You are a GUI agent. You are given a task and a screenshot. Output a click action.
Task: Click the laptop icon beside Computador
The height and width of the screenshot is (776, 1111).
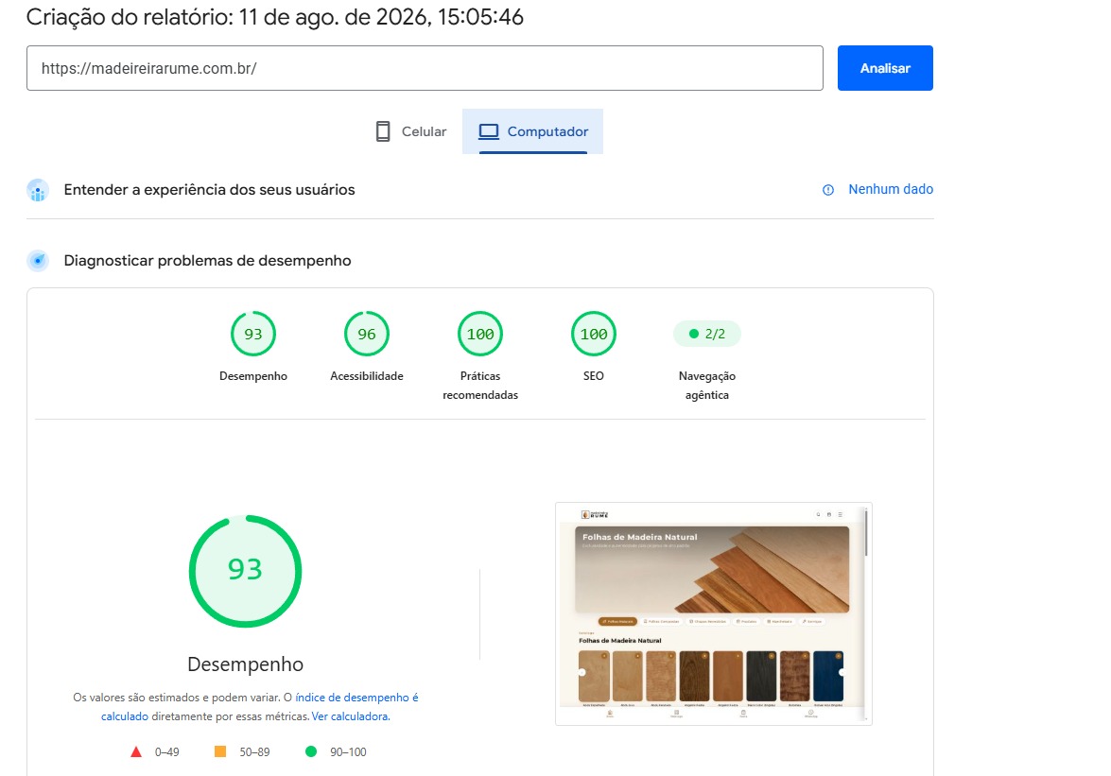[x=489, y=131]
